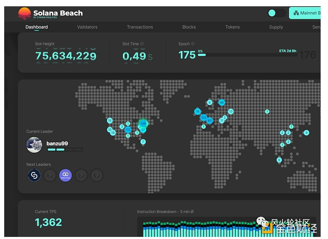Click the second unknown next leader placeholder
This screenshot has width=328, height=239.
(81, 175)
